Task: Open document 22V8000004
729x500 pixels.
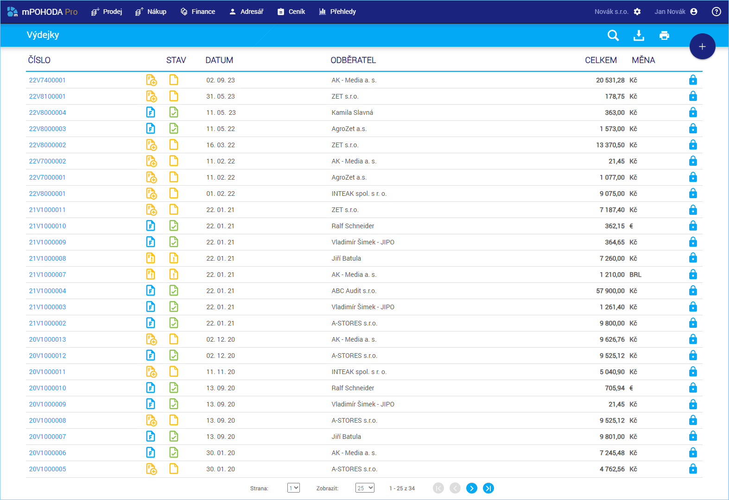Action: pyautogui.click(x=47, y=112)
